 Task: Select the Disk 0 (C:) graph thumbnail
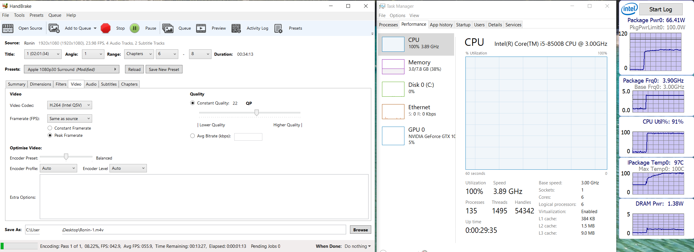point(393,89)
